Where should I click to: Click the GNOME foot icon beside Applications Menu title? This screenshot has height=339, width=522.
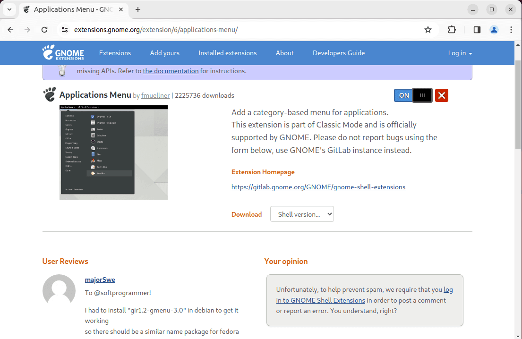pyautogui.click(x=49, y=94)
